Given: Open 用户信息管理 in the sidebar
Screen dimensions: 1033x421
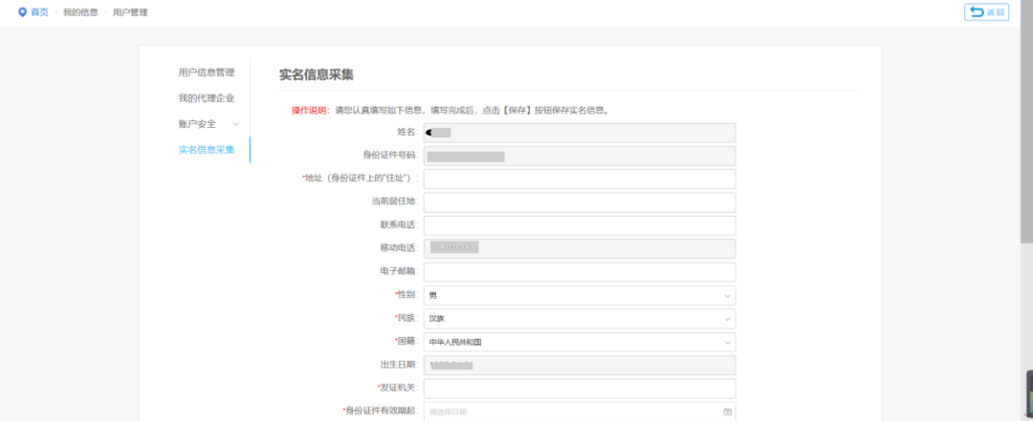Looking at the screenshot, I should 207,73.
